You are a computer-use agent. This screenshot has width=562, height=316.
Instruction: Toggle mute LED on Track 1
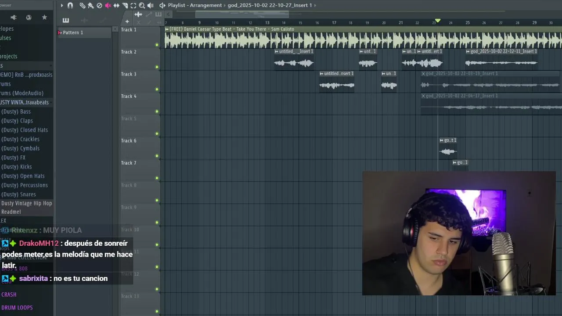pyautogui.click(x=157, y=45)
